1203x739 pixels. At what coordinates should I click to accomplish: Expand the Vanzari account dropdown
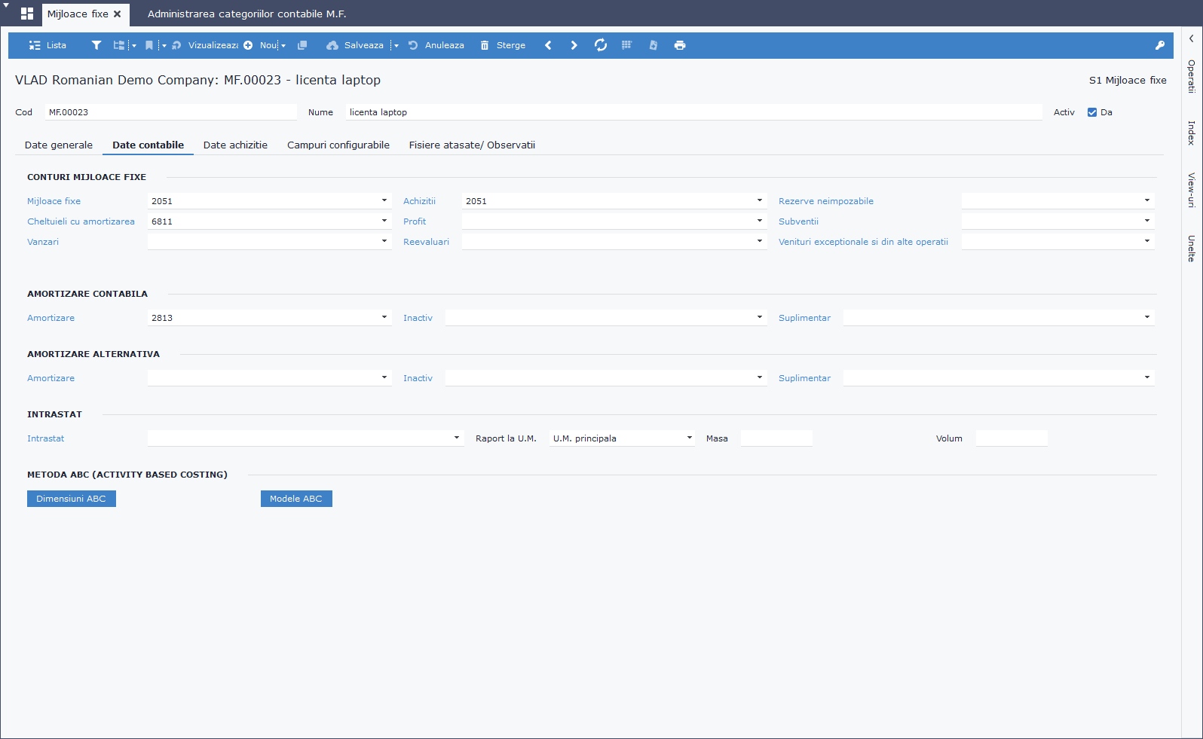(x=384, y=241)
